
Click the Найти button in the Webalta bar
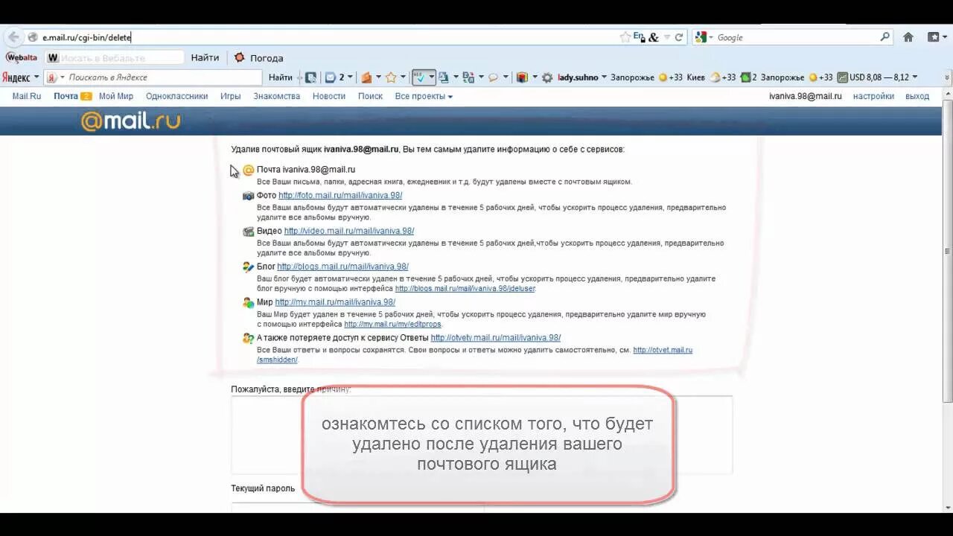click(x=205, y=57)
